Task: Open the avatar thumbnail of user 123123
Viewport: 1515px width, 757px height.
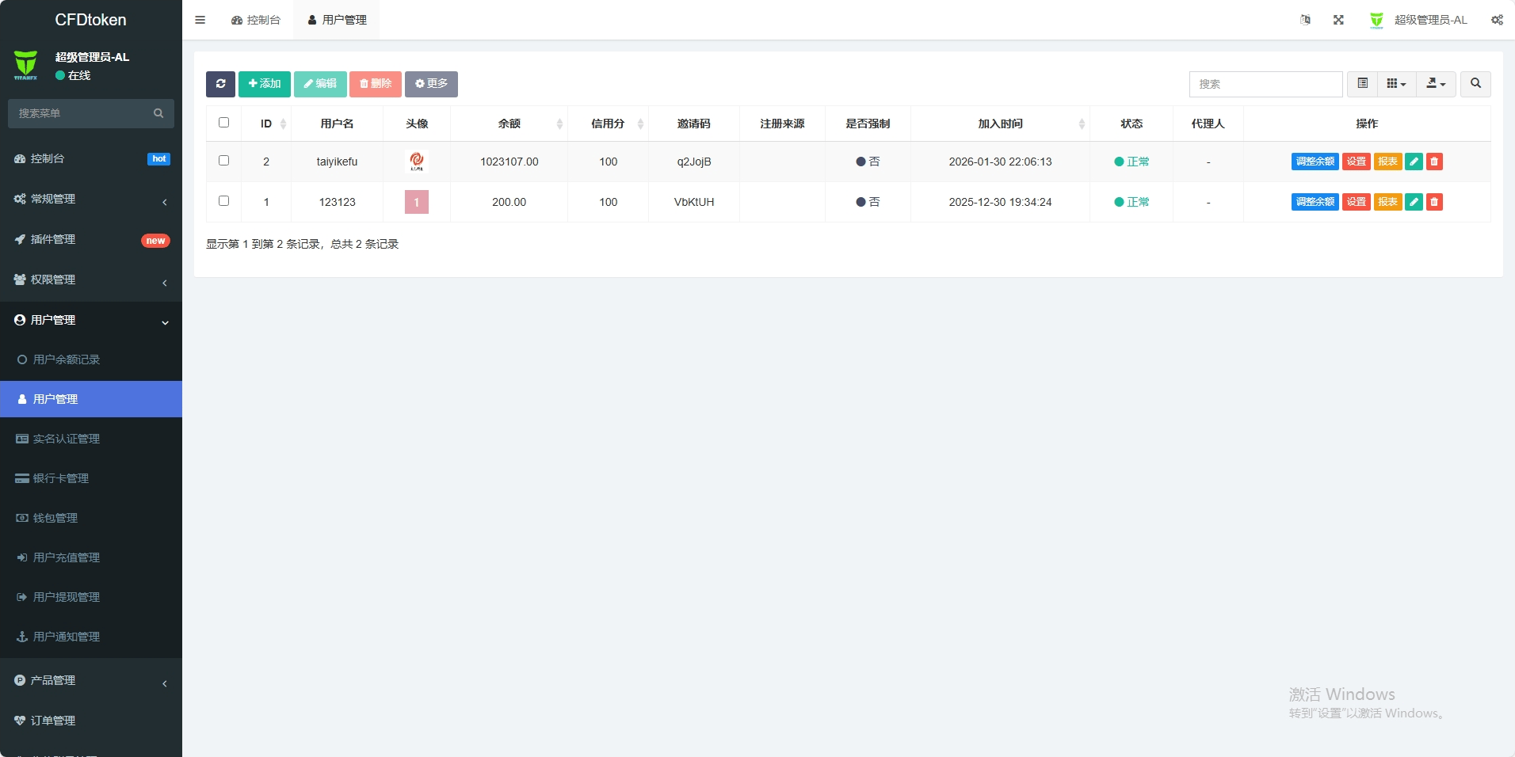Action: pos(417,202)
